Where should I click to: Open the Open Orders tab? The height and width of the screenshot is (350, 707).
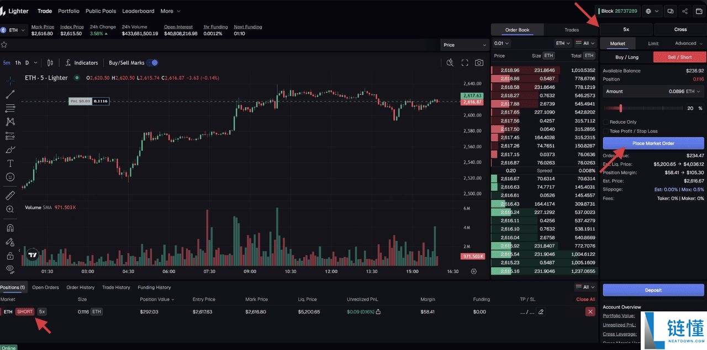(45, 287)
